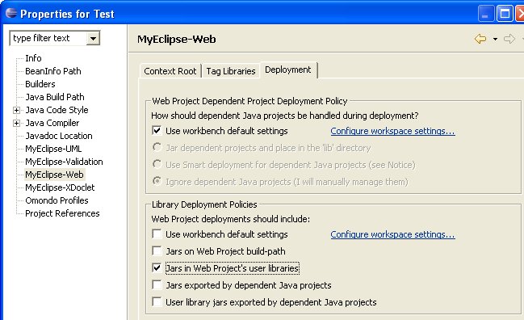524x320 pixels.
Task: Expand the Java Compiler node
Action: (16, 123)
